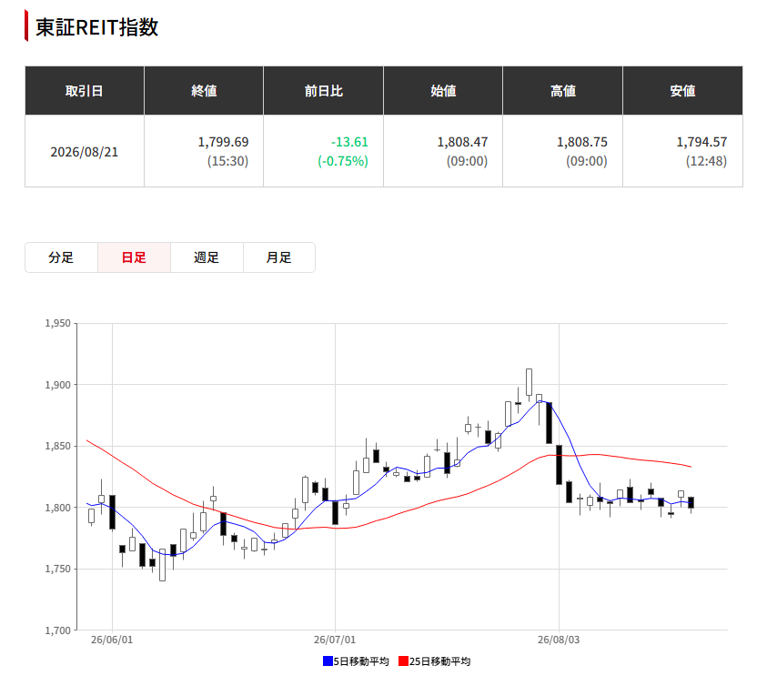Click the percentage (-0.75%)

pyautogui.click(x=343, y=161)
